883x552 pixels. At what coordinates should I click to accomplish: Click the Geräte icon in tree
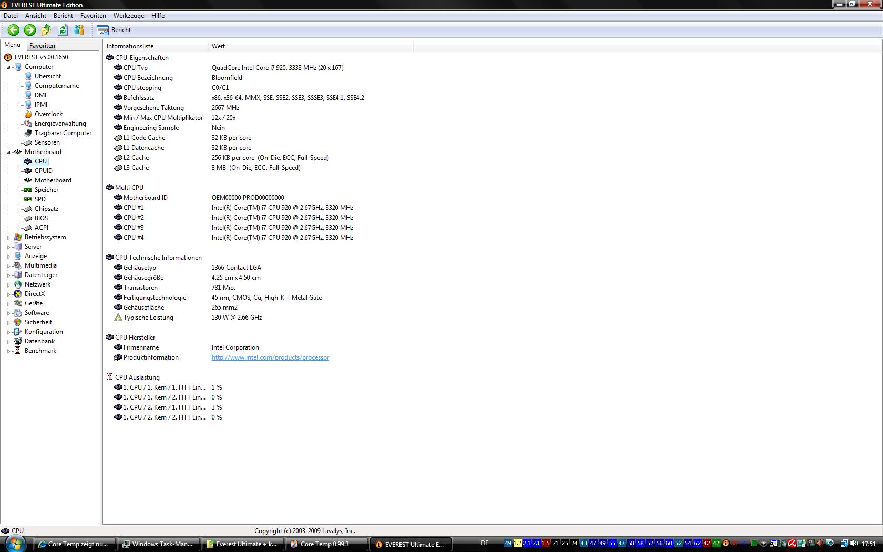[x=18, y=303]
